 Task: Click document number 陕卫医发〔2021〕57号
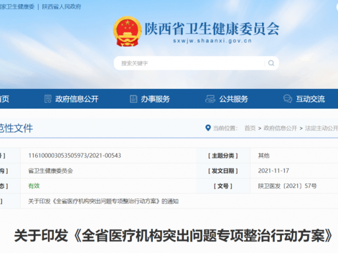click(x=288, y=186)
